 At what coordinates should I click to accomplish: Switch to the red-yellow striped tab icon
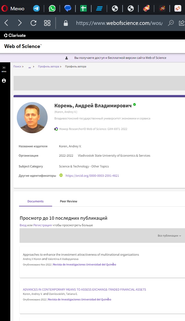click(x=146, y=9)
